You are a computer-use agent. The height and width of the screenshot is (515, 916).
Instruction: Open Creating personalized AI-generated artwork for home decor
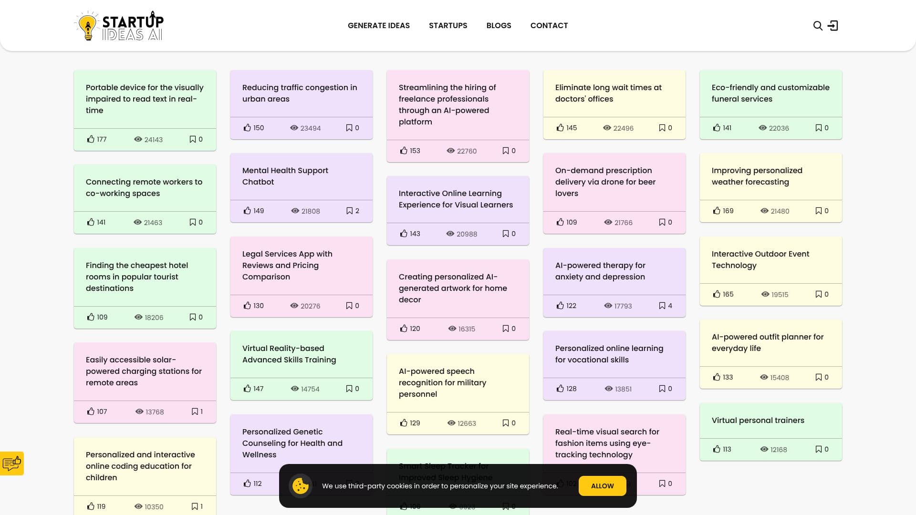453,288
